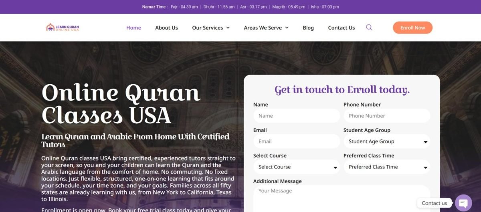Image resolution: width=481 pixels, height=212 pixels.
Task: Click the Isha - 07.03 pm time
Action: click(325, 7)
